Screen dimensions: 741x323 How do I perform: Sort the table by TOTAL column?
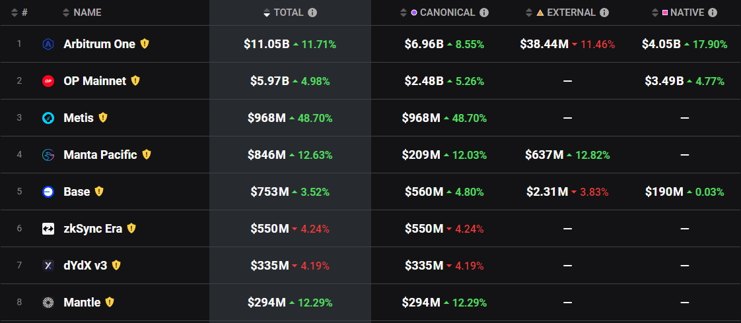pos(289,13)
